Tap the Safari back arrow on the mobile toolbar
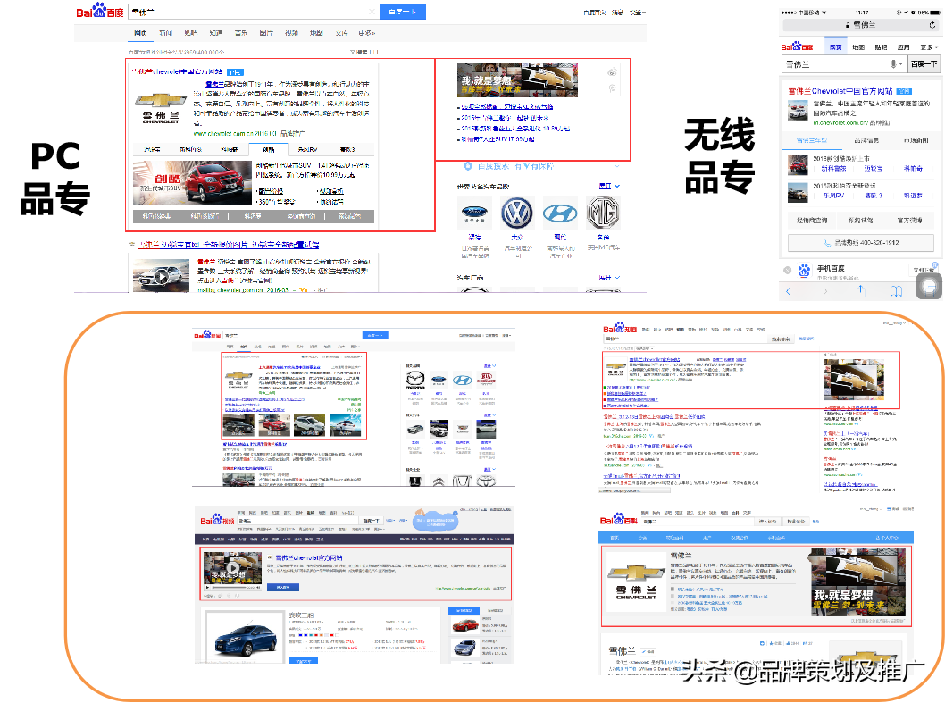 789,291
